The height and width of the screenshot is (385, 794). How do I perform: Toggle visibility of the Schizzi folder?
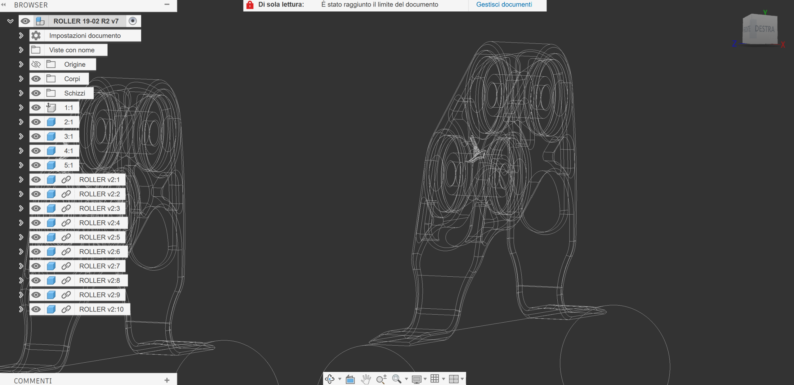pos(36,93)
